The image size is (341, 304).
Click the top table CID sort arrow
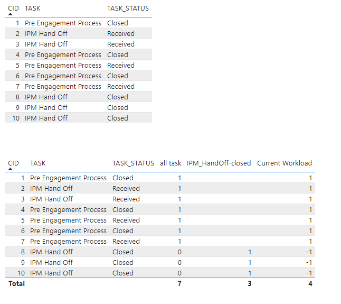coord(10,14)
